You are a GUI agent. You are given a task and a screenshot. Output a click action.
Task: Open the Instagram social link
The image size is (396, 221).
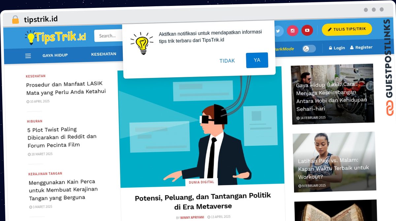click(292, 31)
